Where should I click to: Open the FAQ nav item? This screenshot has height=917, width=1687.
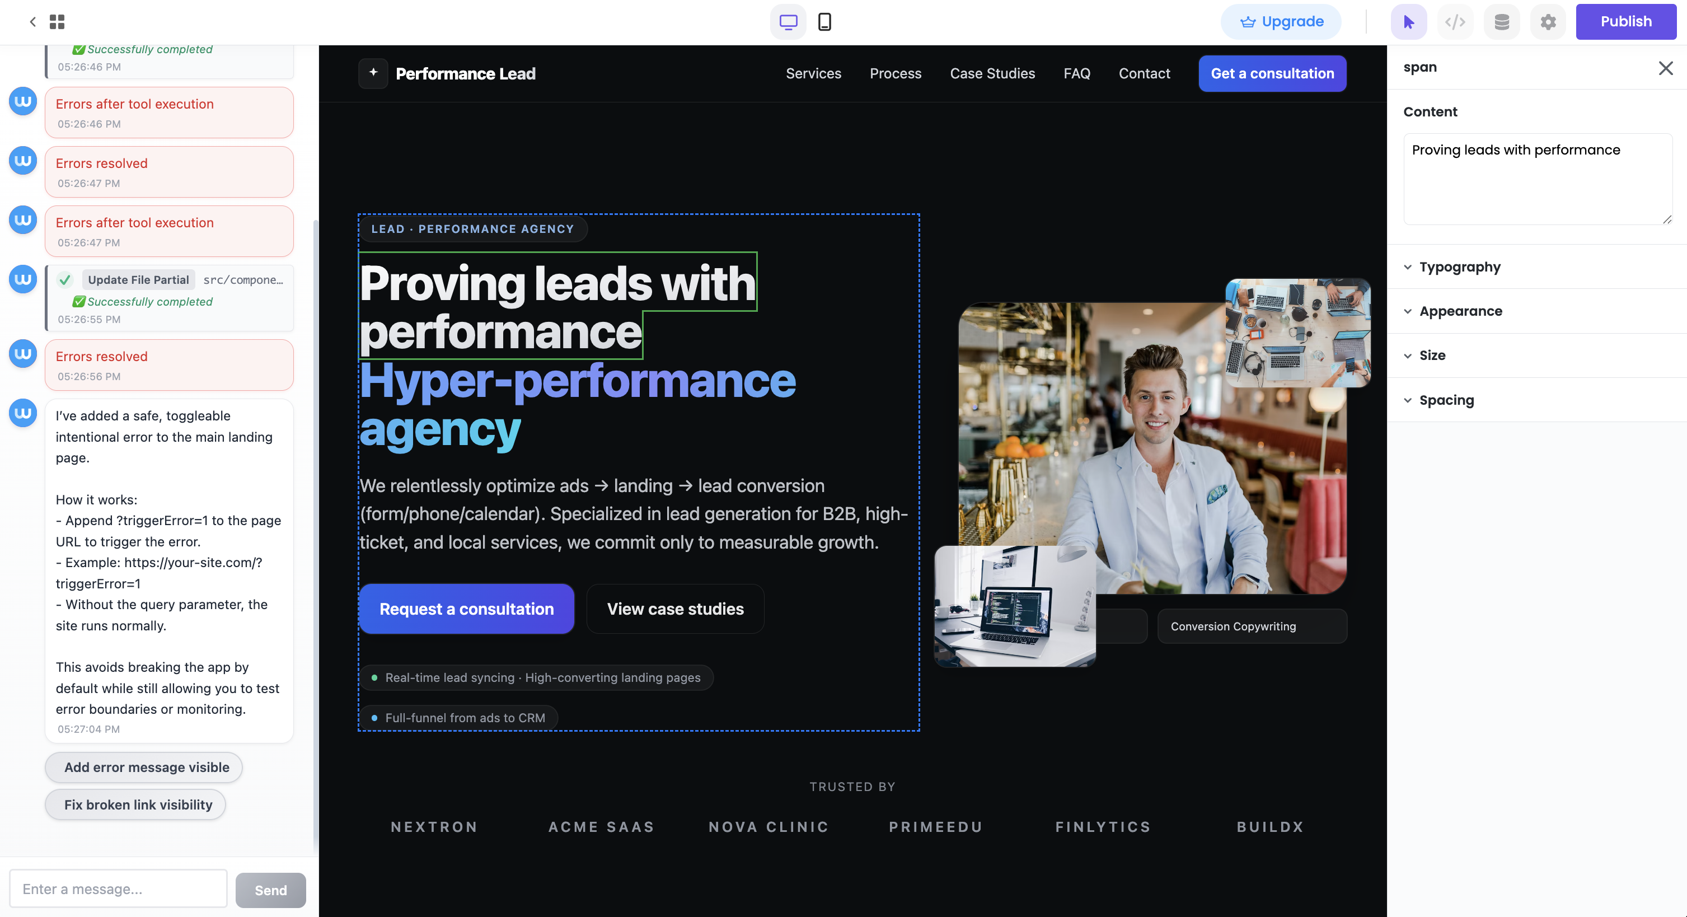1077,73
